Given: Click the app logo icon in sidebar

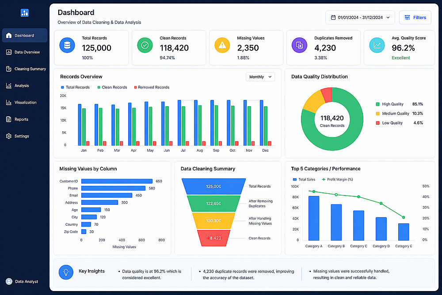Looking at the screenshot, I should tap(24, 13).
